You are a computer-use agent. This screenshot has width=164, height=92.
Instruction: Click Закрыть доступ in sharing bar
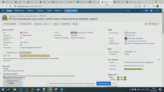[104, 84]
